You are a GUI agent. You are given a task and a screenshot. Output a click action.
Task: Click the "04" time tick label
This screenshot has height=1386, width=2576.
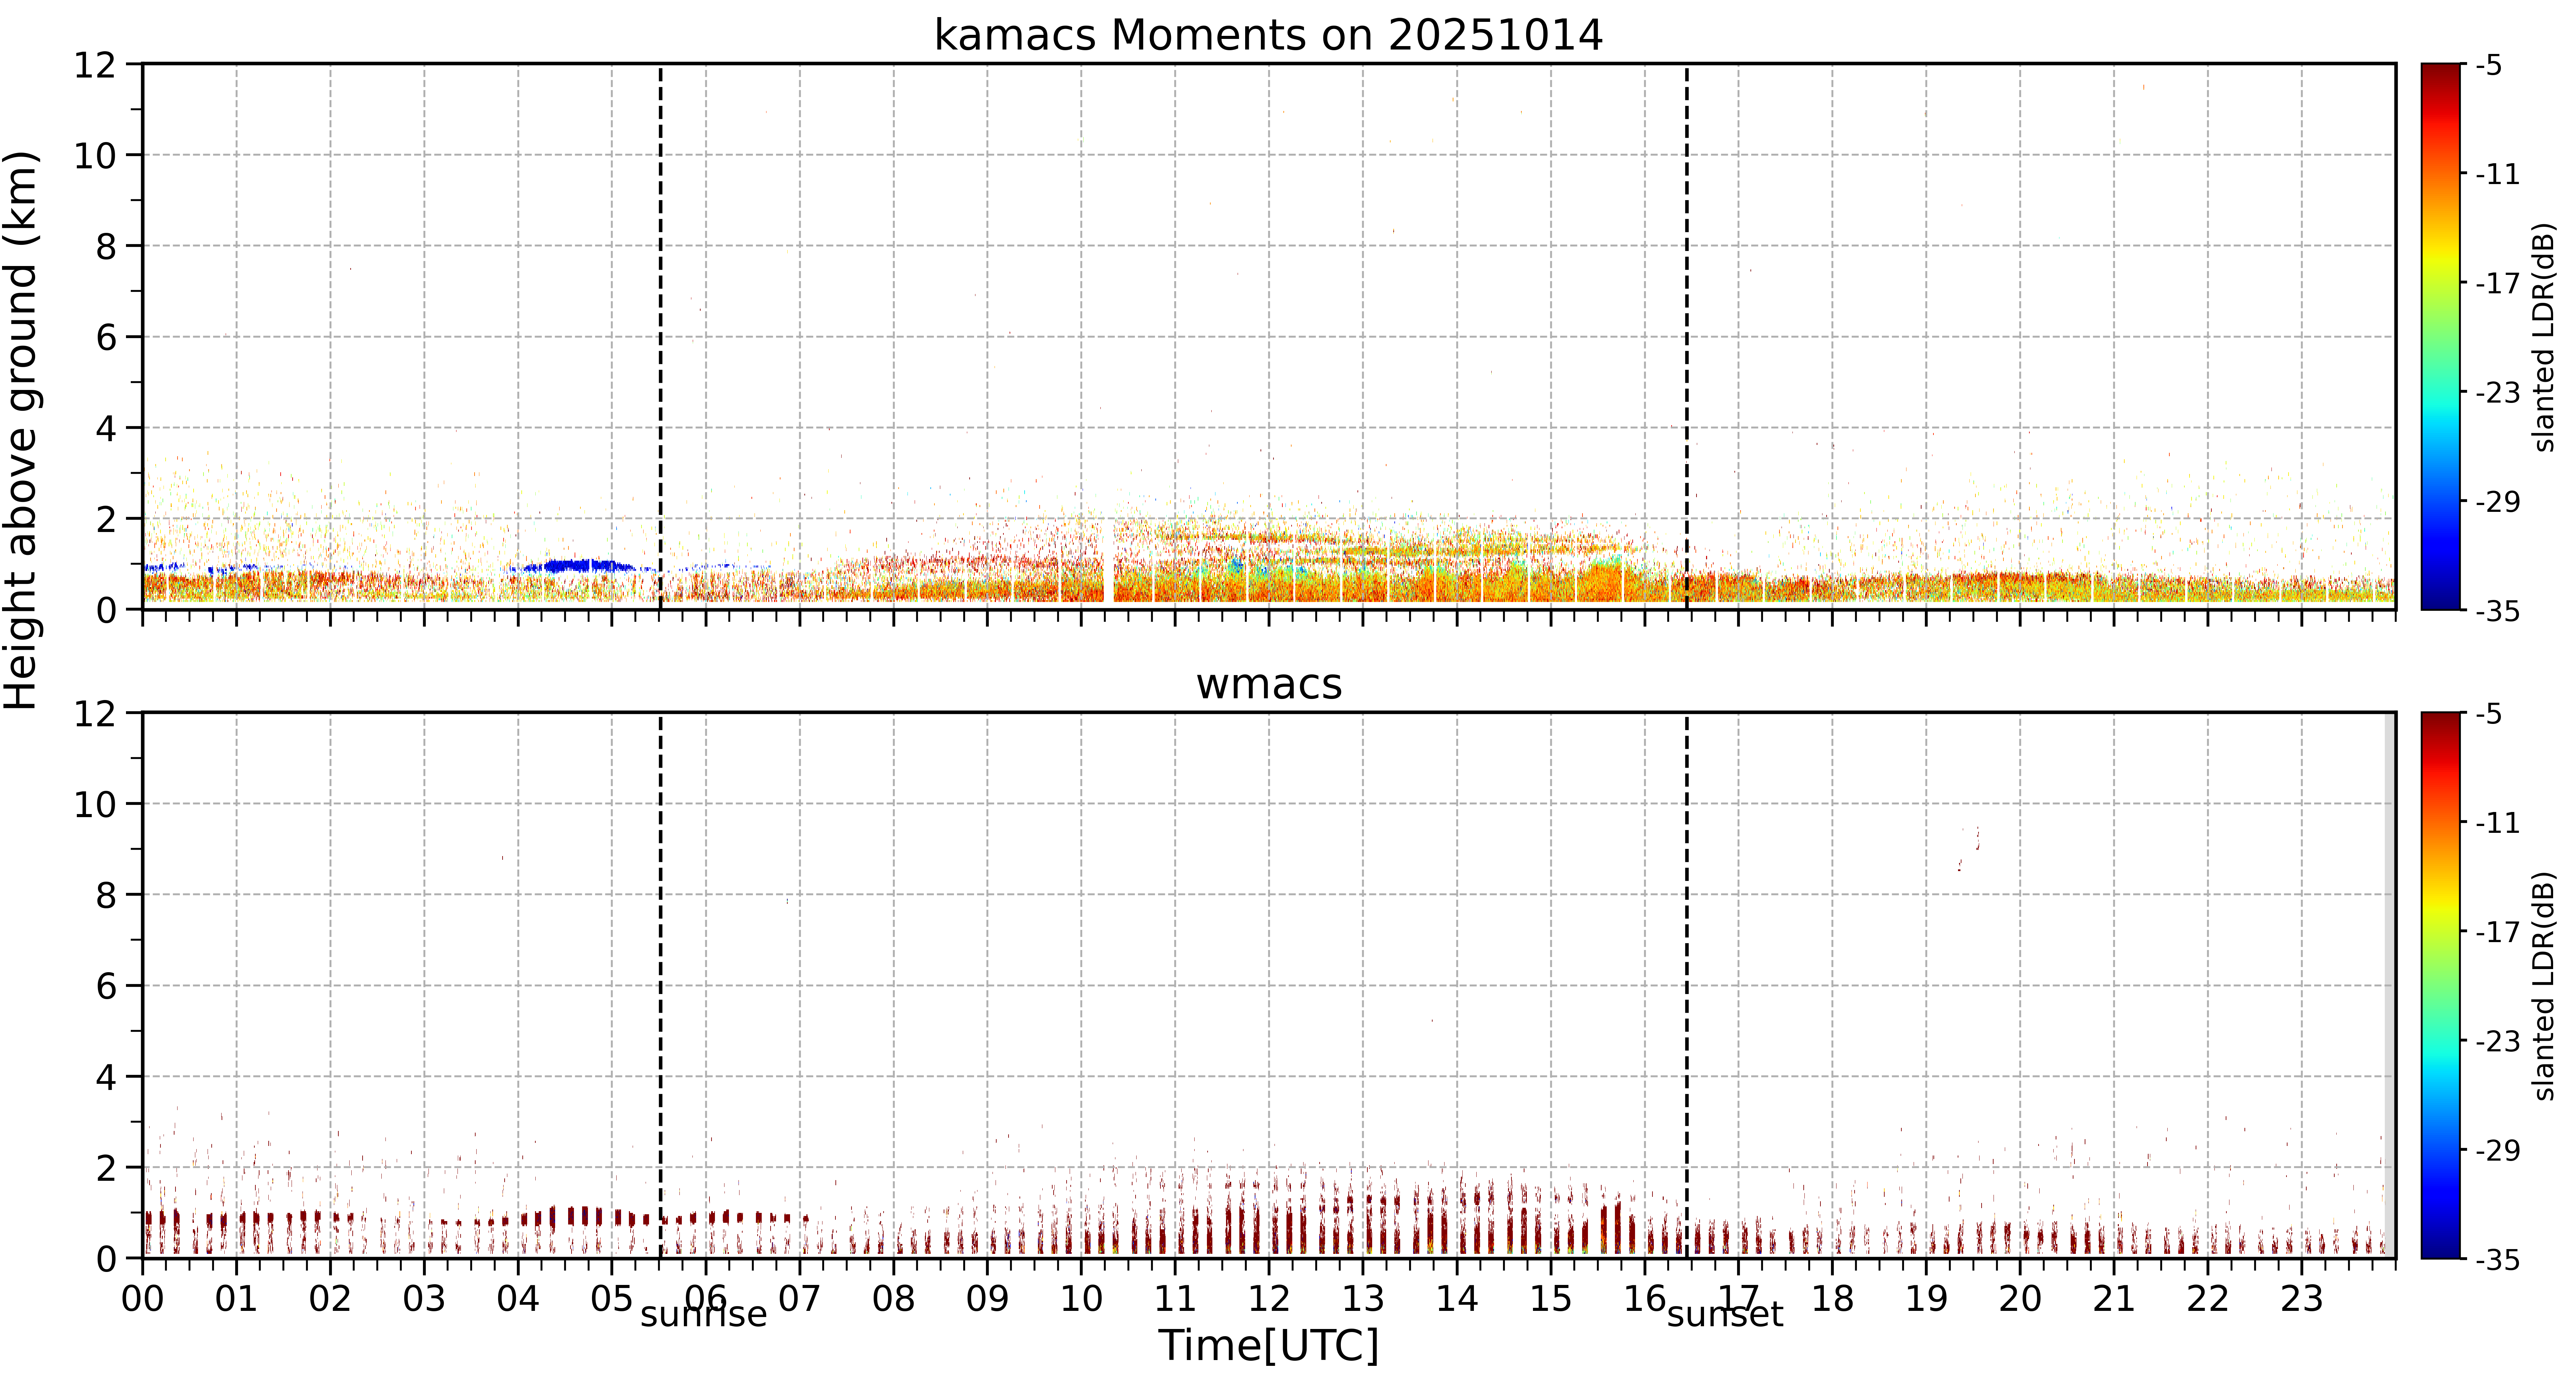[518, 1299]
